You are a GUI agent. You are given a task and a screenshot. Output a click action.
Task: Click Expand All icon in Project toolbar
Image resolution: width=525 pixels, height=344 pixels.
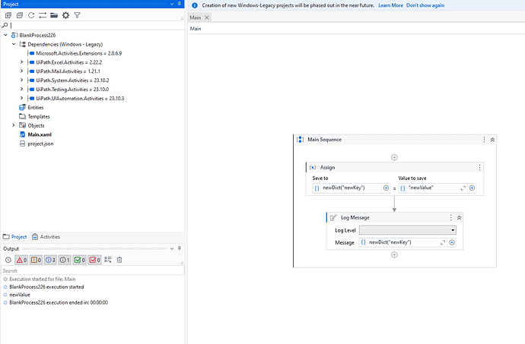(x=8, y=15)
